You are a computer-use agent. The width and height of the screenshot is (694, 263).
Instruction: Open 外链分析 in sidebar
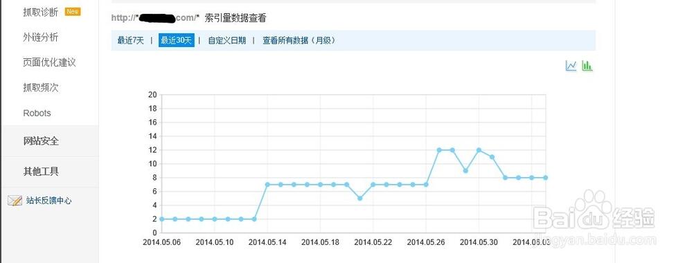[41, 37]
